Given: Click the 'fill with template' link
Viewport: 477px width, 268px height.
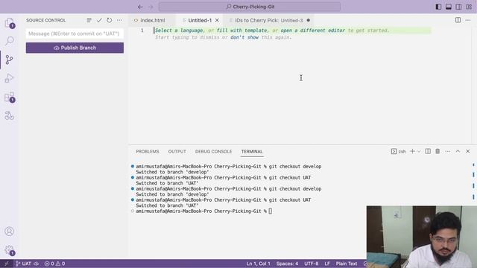Looking at the screenshot, I should [242, 31].
